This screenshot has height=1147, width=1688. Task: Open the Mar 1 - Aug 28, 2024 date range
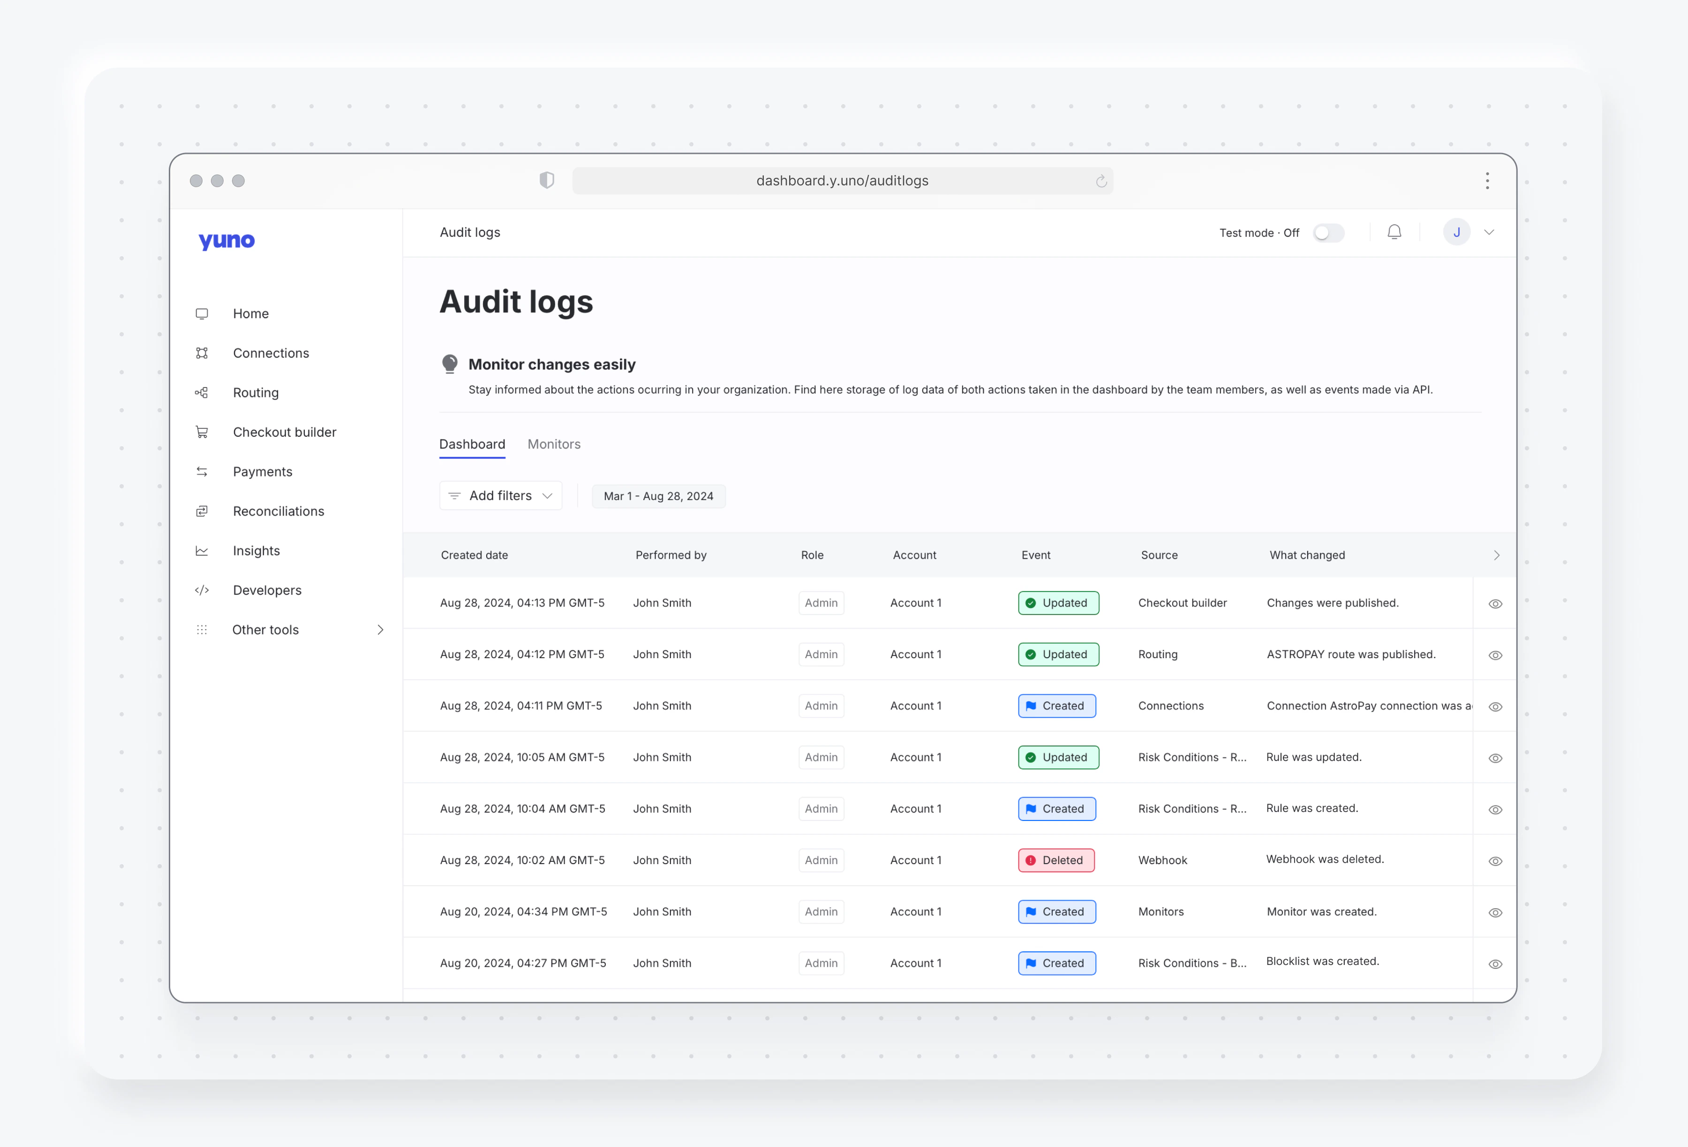658,496
